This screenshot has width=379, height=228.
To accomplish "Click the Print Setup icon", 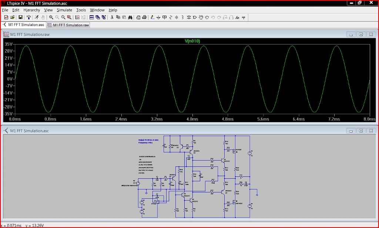I will (x=138, y=17).
